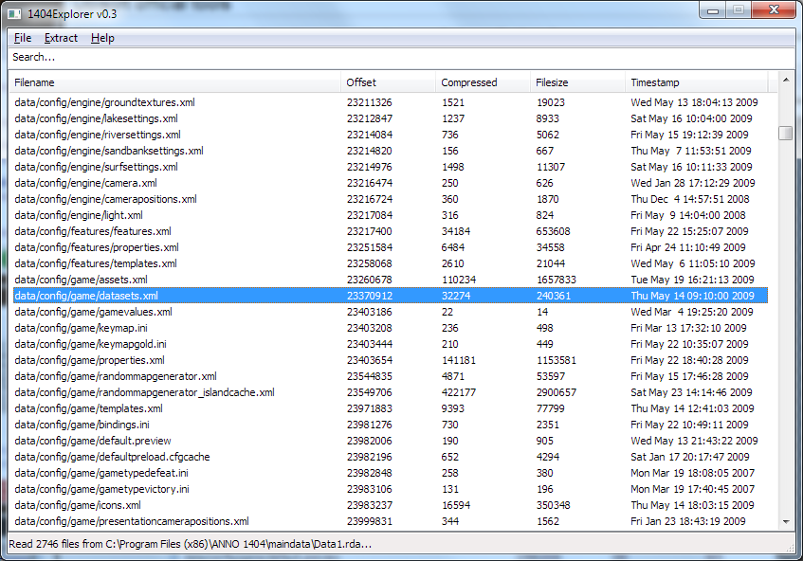Select data/config/features/features.xml row
The width and height of the screenshot is (803, 561).
[391, 231]
